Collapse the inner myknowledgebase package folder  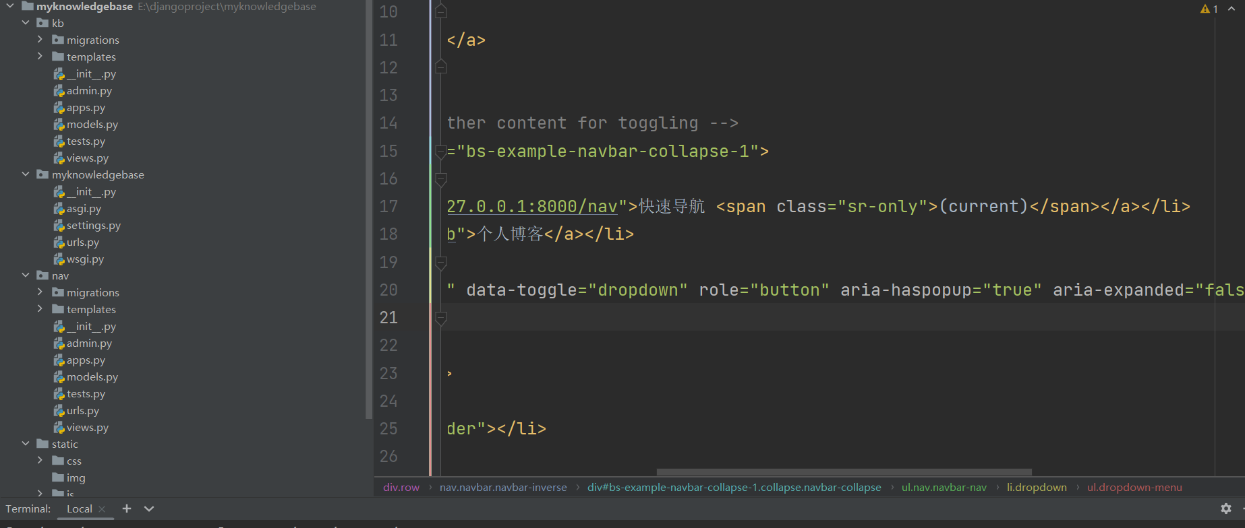click(26, 174)
